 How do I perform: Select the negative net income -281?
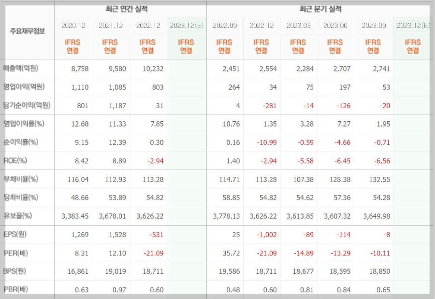pos(270,106)
